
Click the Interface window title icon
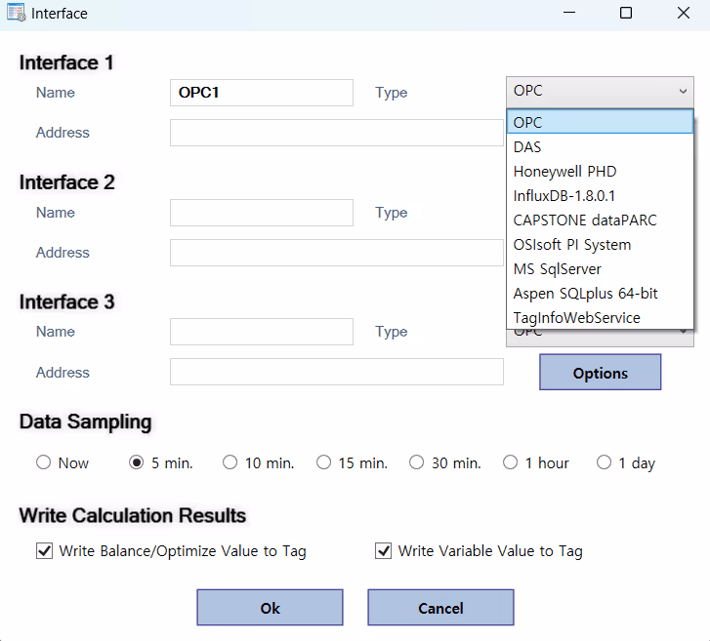(x=17, y=13)
